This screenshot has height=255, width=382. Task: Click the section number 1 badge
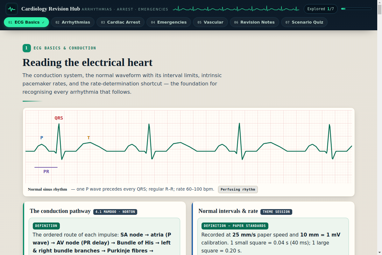(x=26, y=48)
